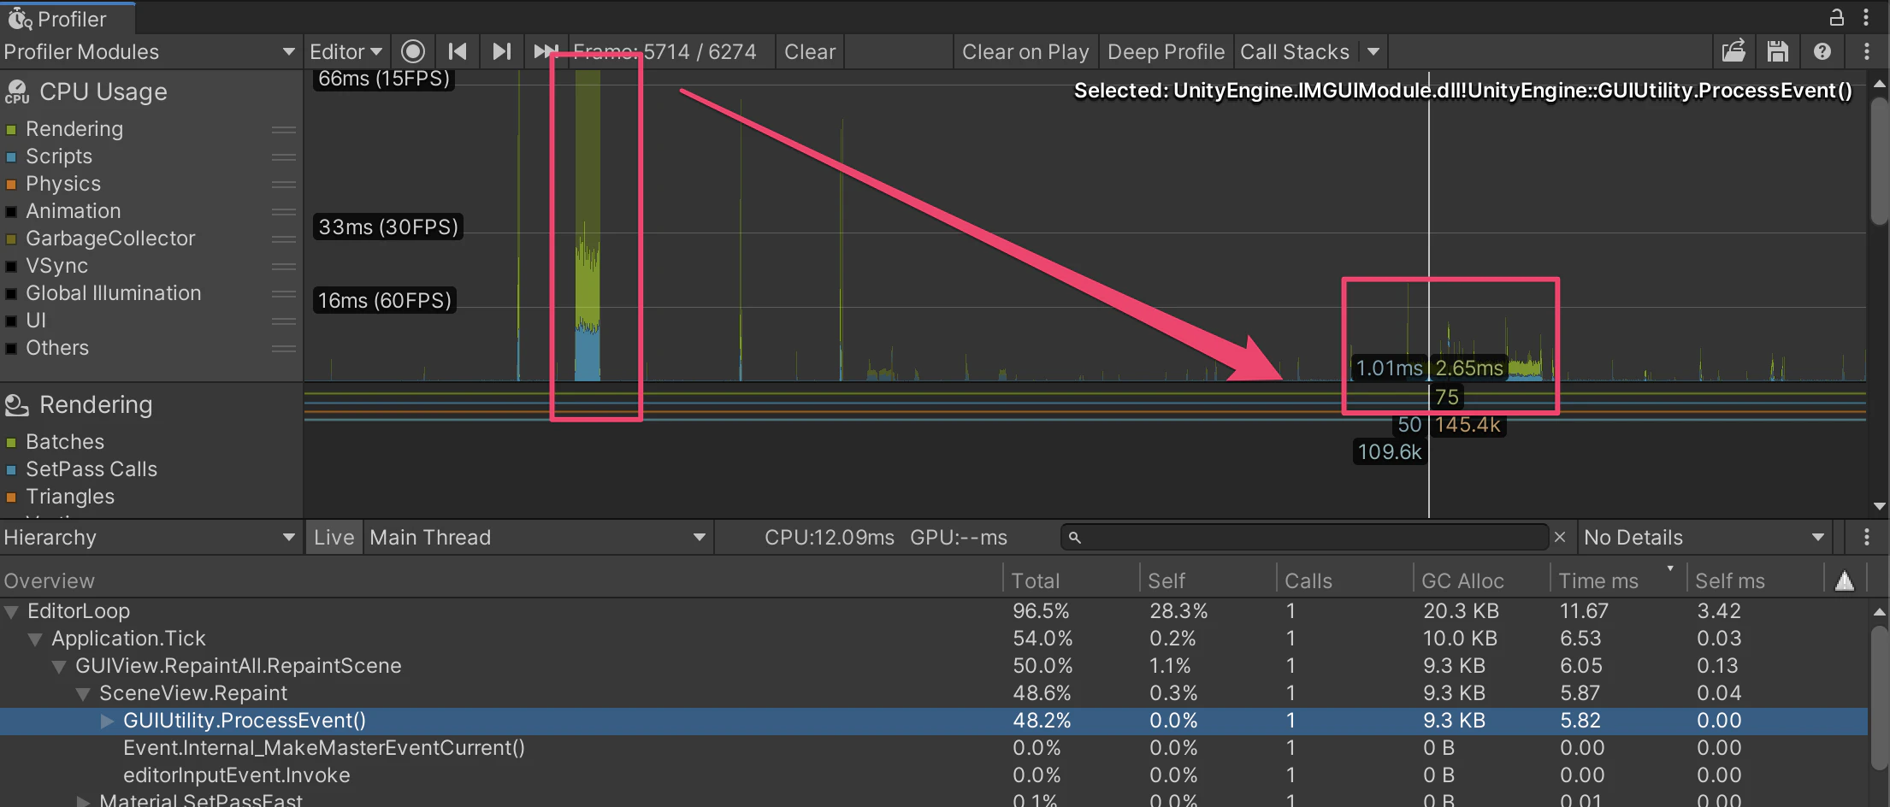Lock the Profiler window
1890x807 pixels.
coord(1836,17)
